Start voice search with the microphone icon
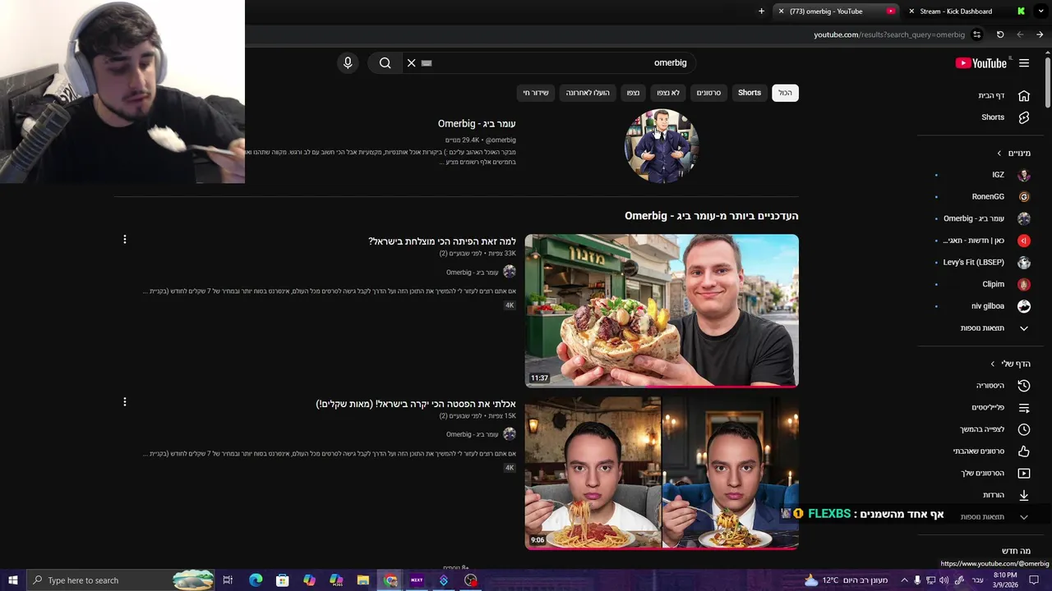Viewport: 1052px width, 591px height. click(348, 63)
